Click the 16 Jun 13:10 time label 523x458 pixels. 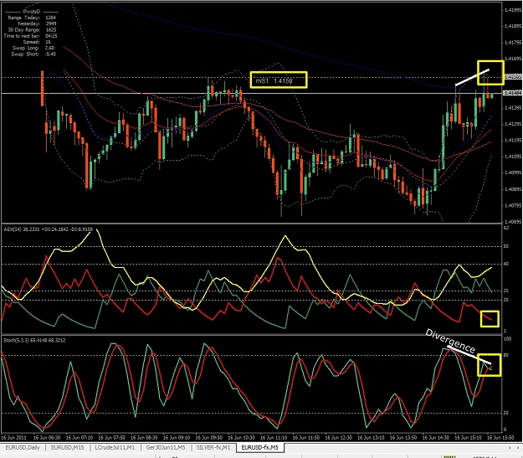point(371,437)
